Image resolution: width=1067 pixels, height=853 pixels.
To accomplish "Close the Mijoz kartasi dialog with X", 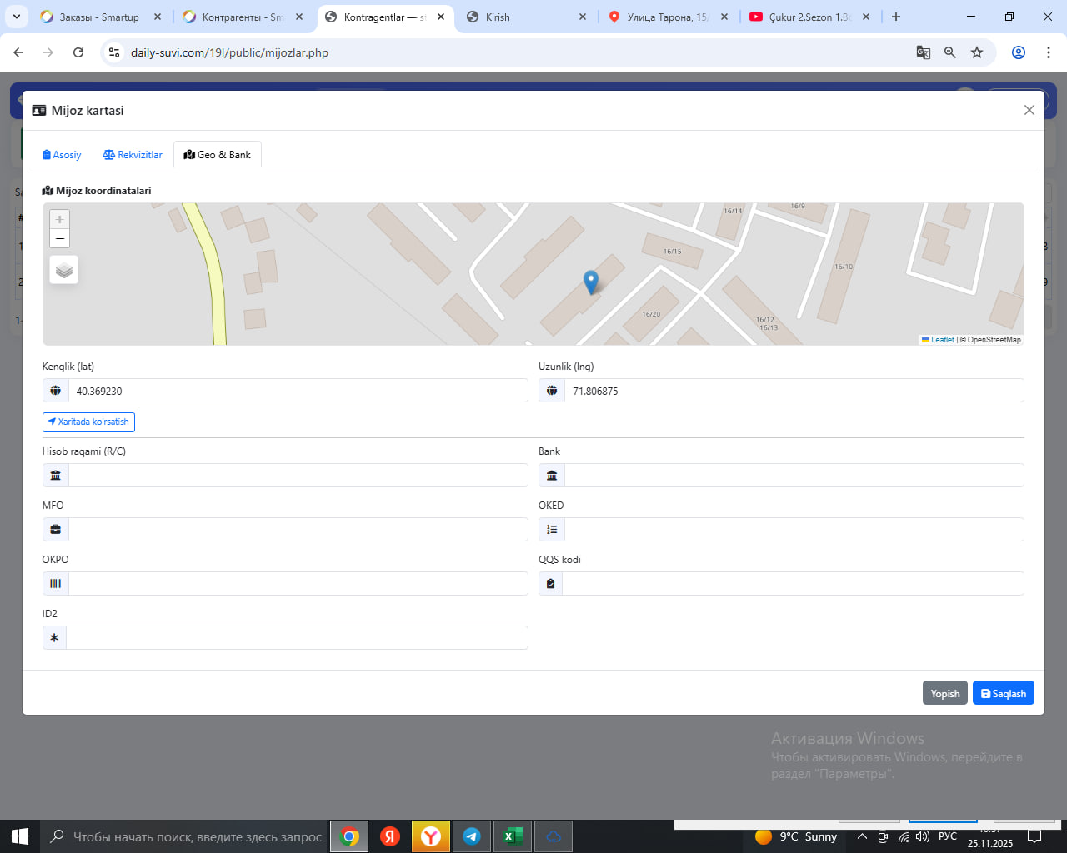I will [x=1029, y=110].
